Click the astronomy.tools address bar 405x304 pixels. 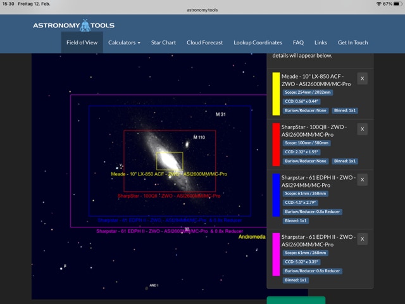point(202,10)
